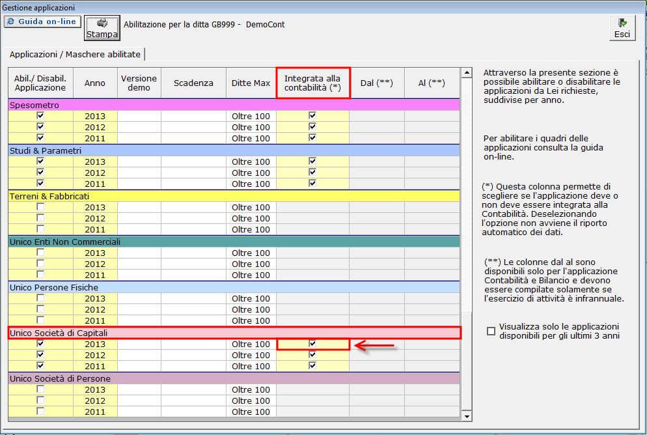Image resolution: width=647 pixels, height=435 pixels.
Task: Click the Scadenza cell for Spesometro 2012
Action: [193, 127]
